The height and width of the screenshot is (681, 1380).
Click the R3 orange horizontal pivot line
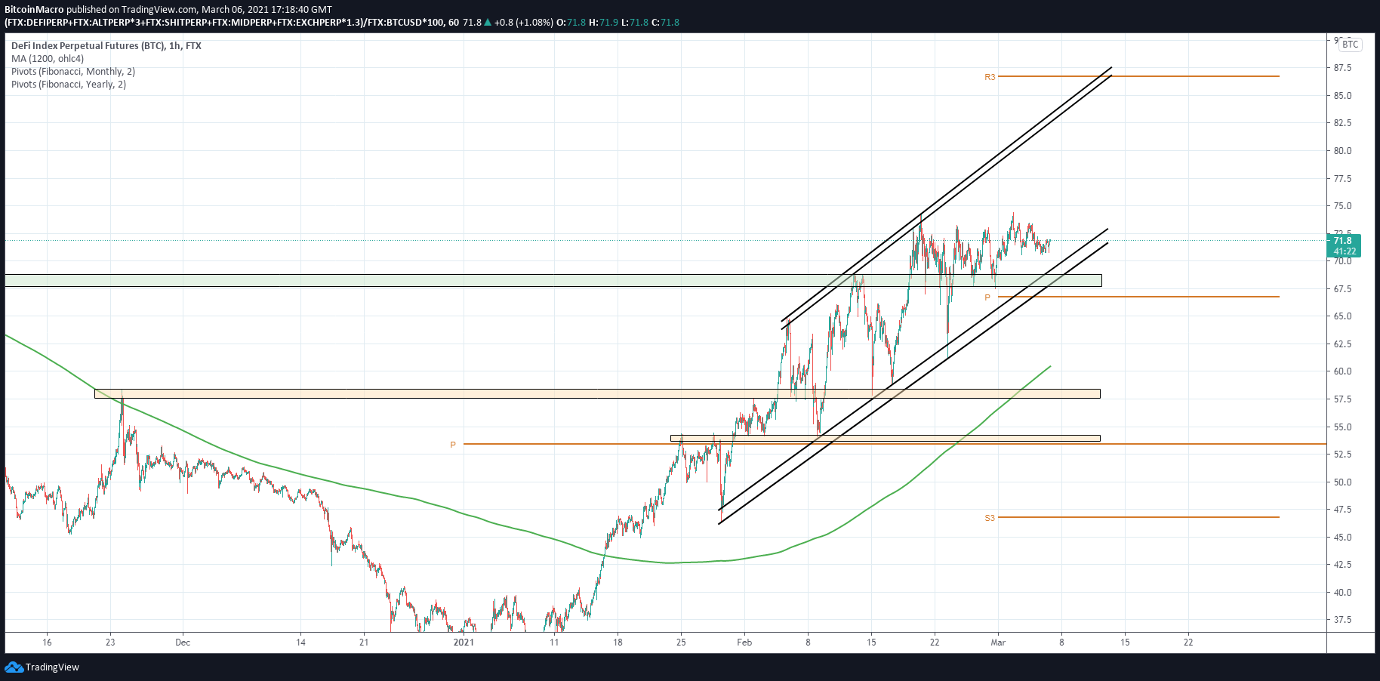pos(1138,76)
